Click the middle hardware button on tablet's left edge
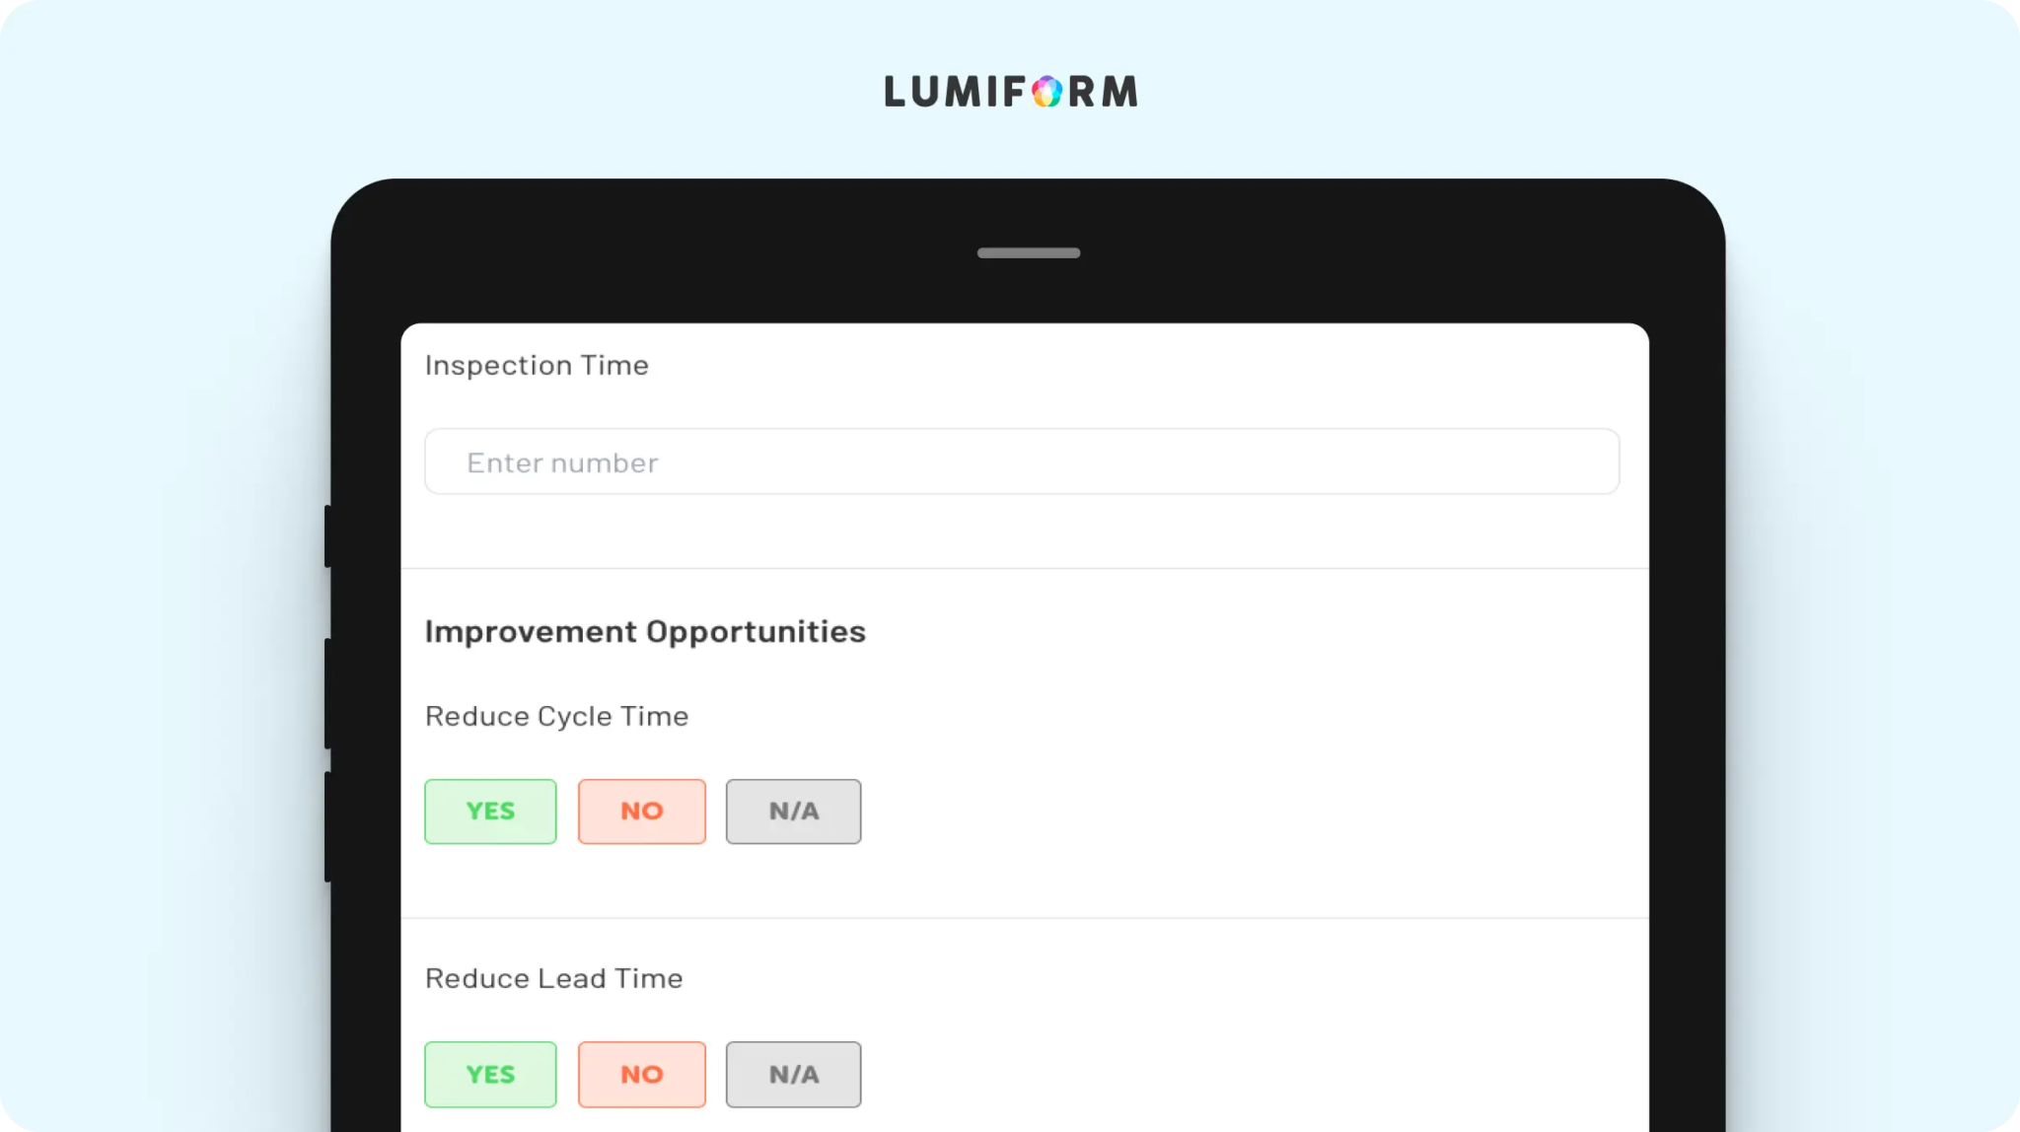Screen dimensions: 2020x1132 [327, 693]
